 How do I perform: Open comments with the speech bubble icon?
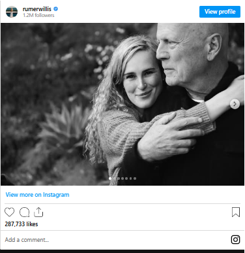(x=24, y=212)
